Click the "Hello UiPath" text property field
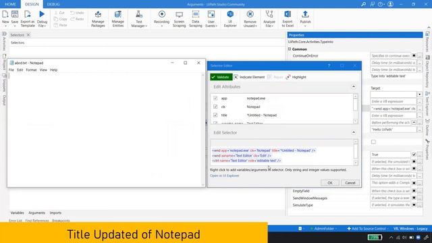This screenshot has width=432, height=243. coord(393,130)
